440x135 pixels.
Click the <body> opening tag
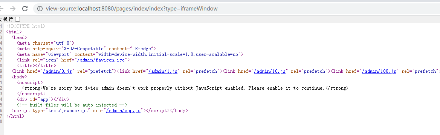pos(19,77)
